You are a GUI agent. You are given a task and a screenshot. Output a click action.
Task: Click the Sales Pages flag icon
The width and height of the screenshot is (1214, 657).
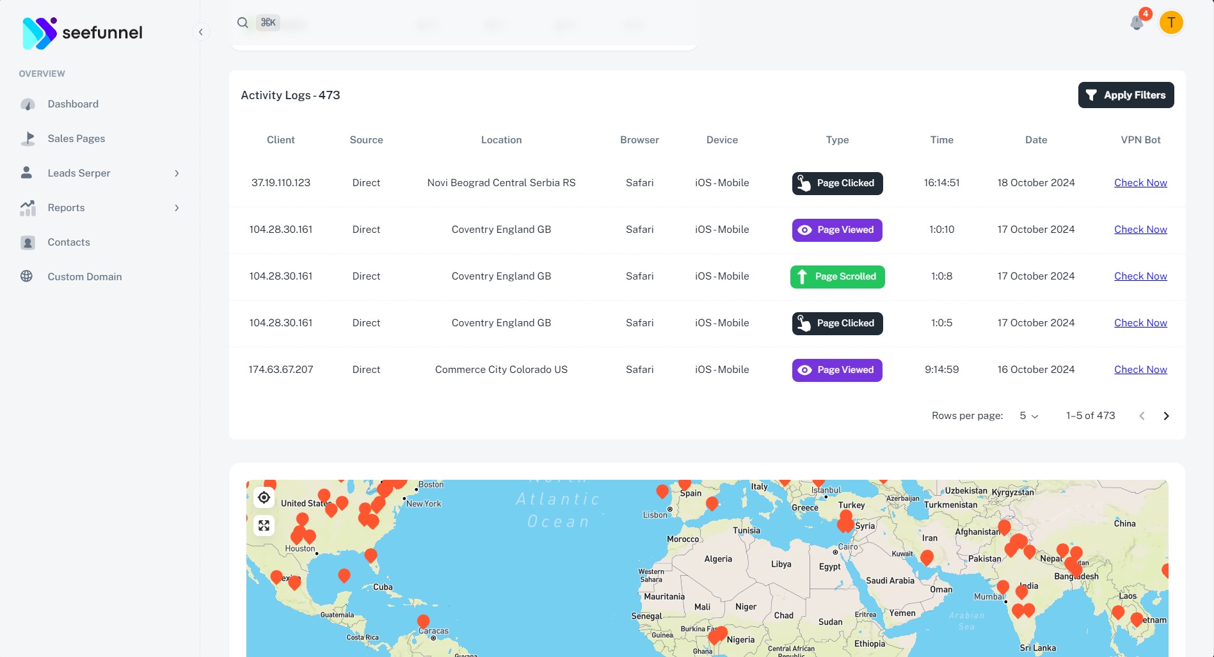(x=27, y=139)
